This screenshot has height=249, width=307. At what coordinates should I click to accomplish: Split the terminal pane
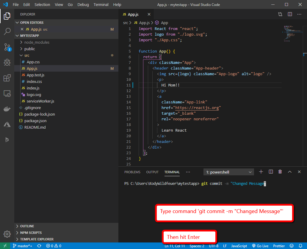(x=271, y=172)
